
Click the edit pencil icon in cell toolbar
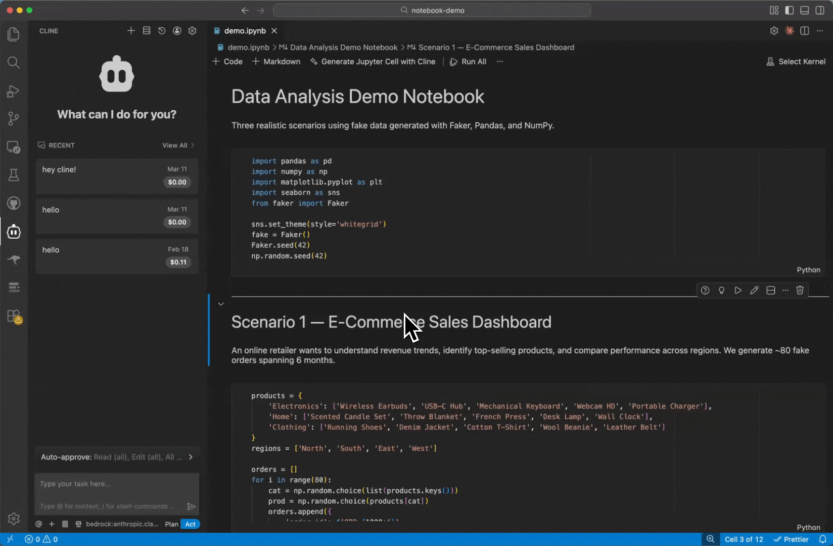click(x=754, y=290)
